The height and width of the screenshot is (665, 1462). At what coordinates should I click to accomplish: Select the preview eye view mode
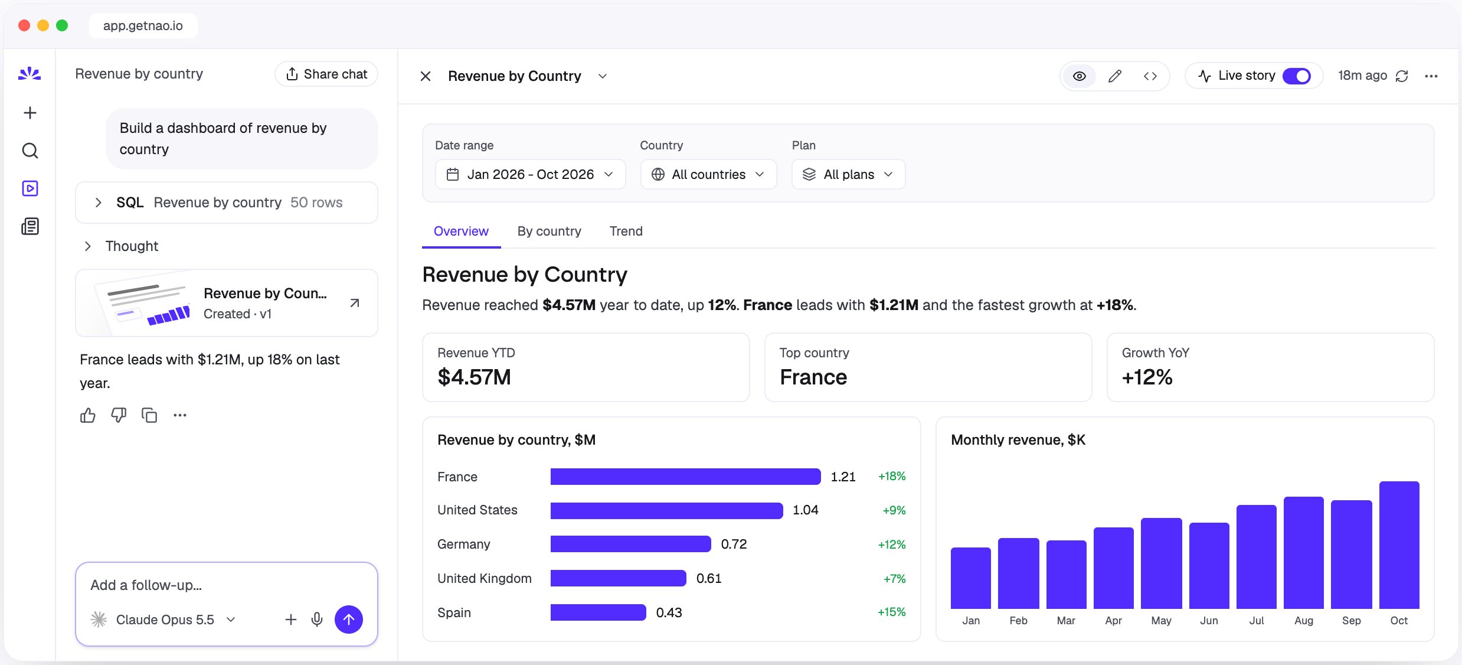click(1080, 76)
